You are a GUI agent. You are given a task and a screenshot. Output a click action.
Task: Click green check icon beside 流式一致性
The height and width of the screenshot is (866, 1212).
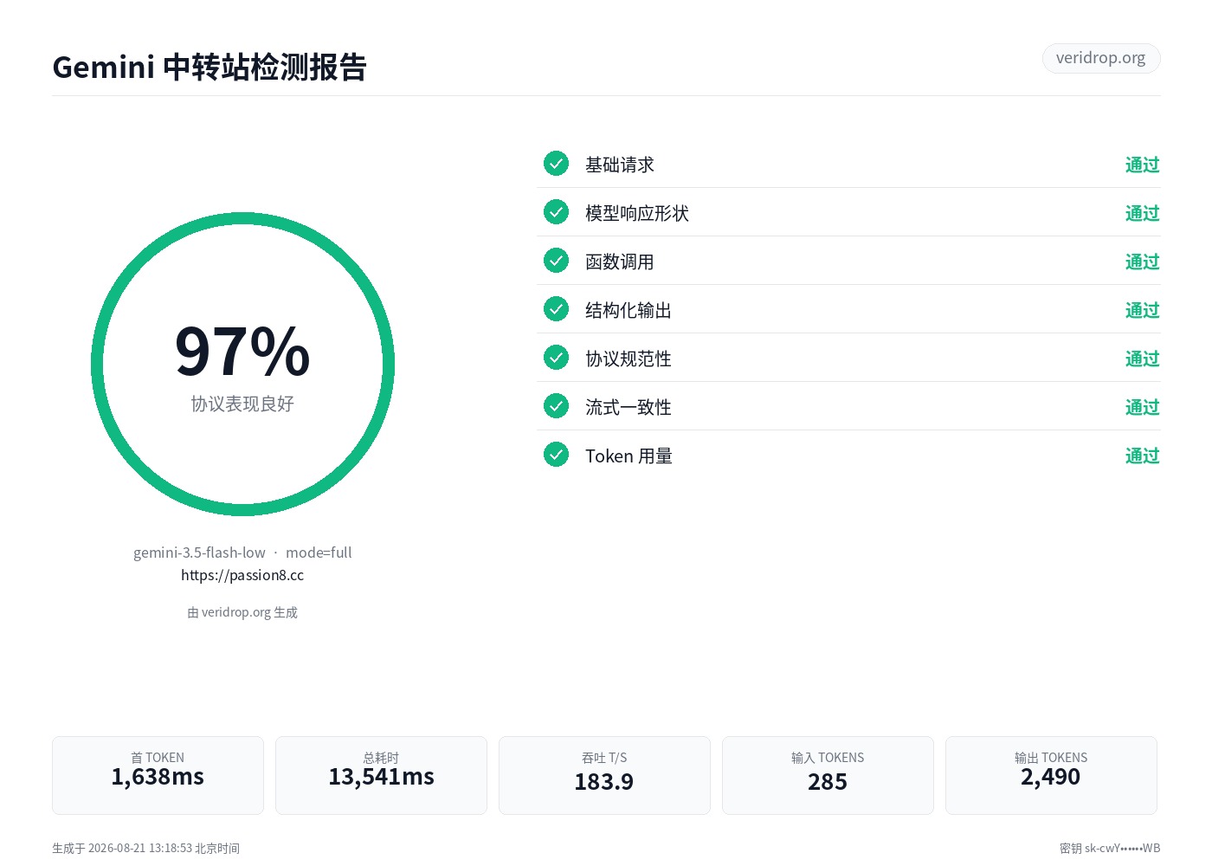coord(556,405)
